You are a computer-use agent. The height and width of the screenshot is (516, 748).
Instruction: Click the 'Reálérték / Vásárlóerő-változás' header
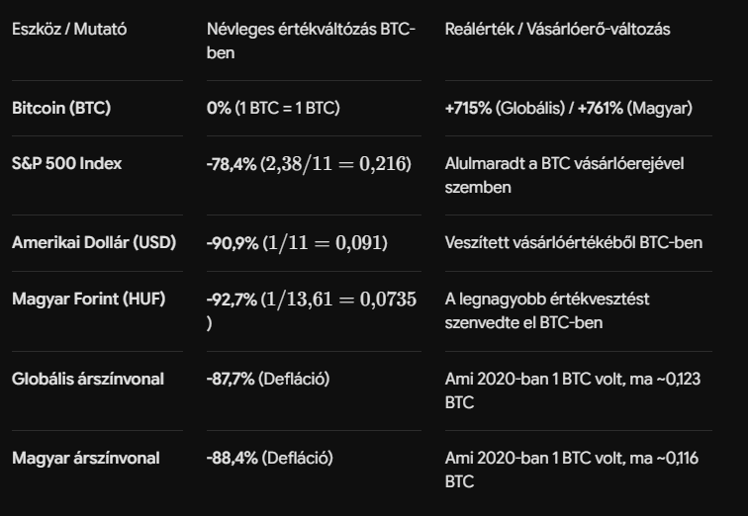point(557,29)
